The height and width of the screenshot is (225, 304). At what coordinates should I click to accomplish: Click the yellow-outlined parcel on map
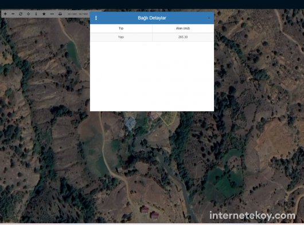click(x=168, y=117)
